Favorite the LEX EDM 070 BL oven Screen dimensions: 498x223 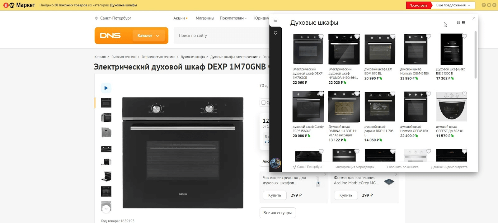393,36
